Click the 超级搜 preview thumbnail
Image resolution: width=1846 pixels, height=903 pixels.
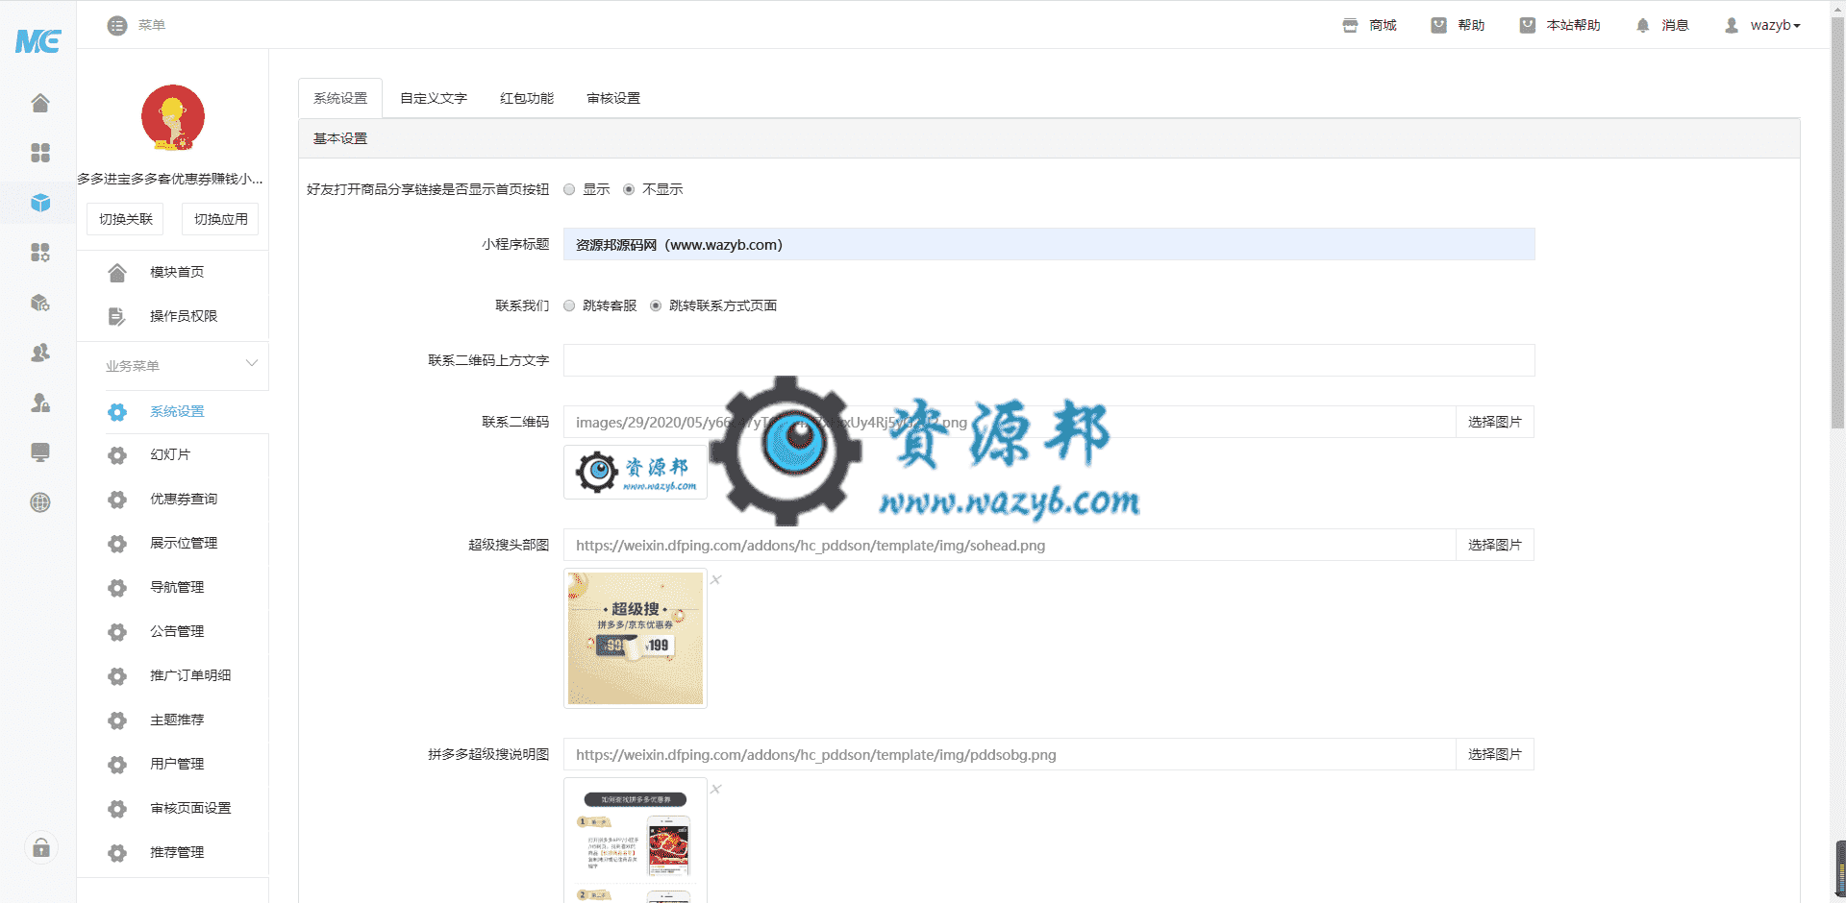click(x=636, y=639)
